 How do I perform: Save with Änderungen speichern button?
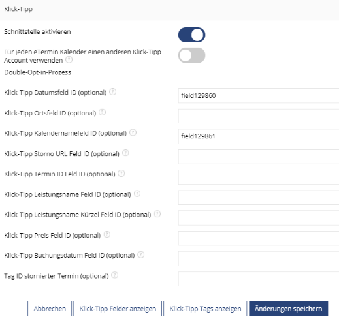click(288, 309)
